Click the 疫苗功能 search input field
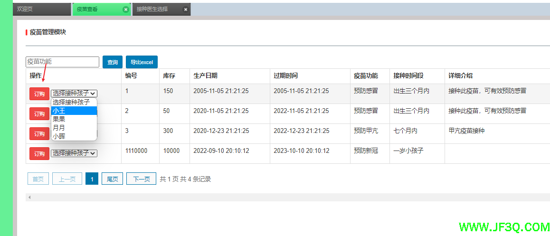This screenshot has width=550, height=236. coord(62,62)
